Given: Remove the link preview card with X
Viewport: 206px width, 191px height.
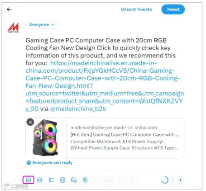Looking at the screenshot, I should pyautogui.click(x=30, y=122).
